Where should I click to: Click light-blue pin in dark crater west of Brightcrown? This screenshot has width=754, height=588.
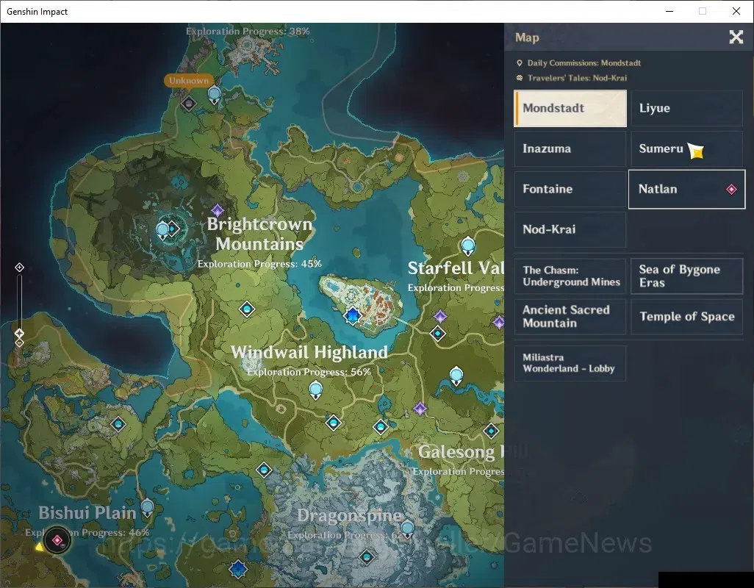click(x=163, y=231)
